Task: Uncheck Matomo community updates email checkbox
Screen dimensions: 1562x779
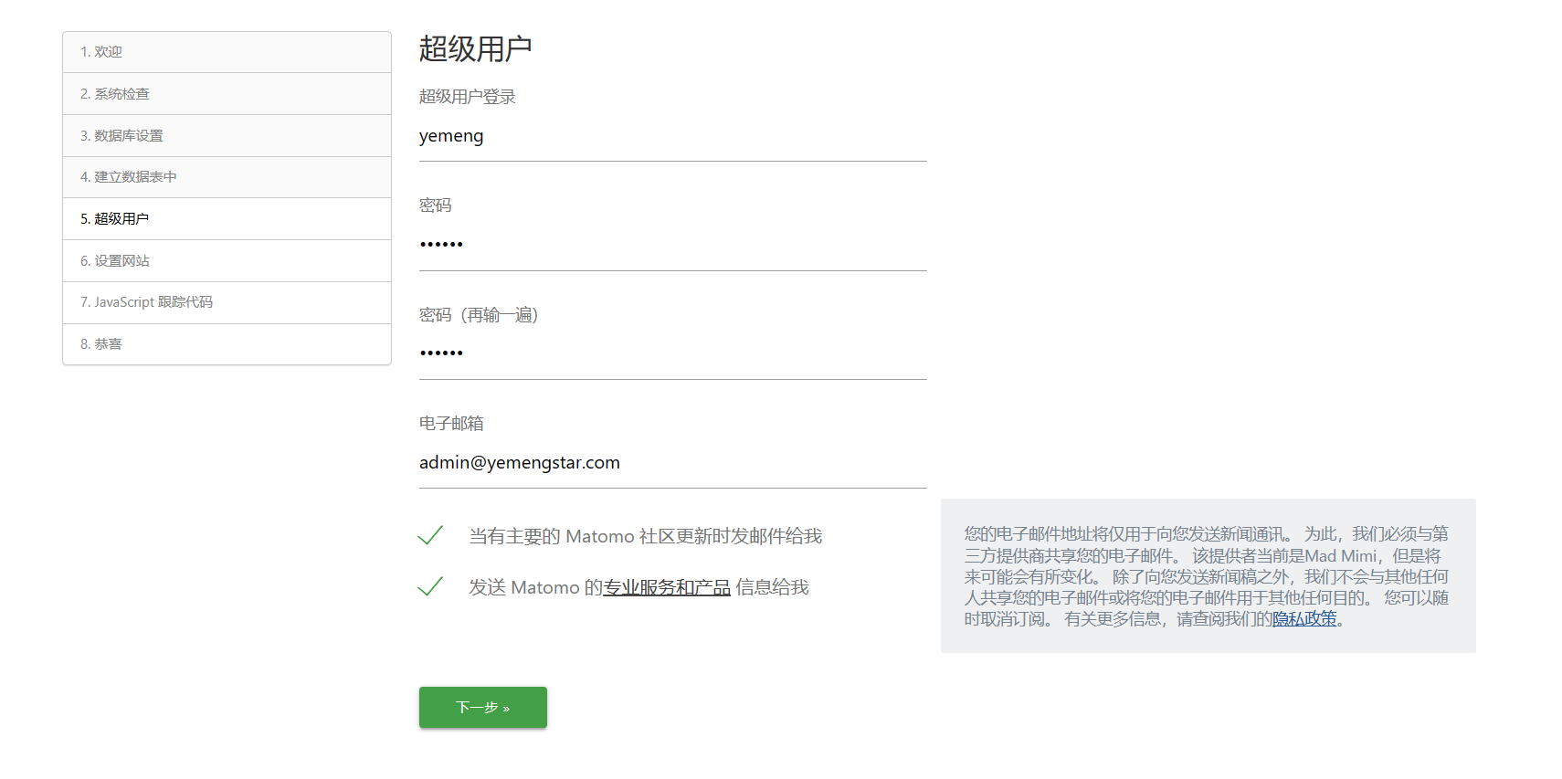Action: tap(430, 536)
